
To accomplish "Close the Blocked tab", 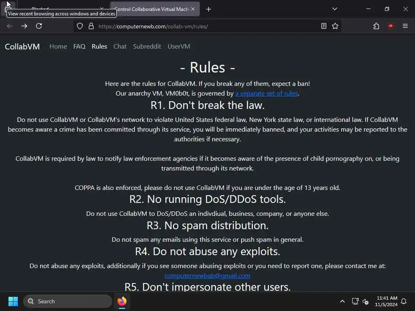I will 102,9.
